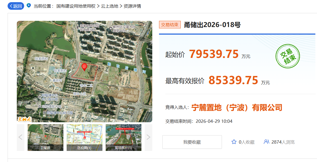
Task: Click the green 交易结束 round stamp
Action: coord(287,56)
